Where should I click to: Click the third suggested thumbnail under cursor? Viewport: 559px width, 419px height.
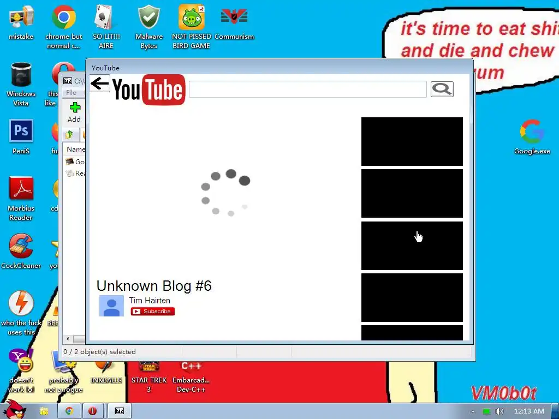(412, 246)
